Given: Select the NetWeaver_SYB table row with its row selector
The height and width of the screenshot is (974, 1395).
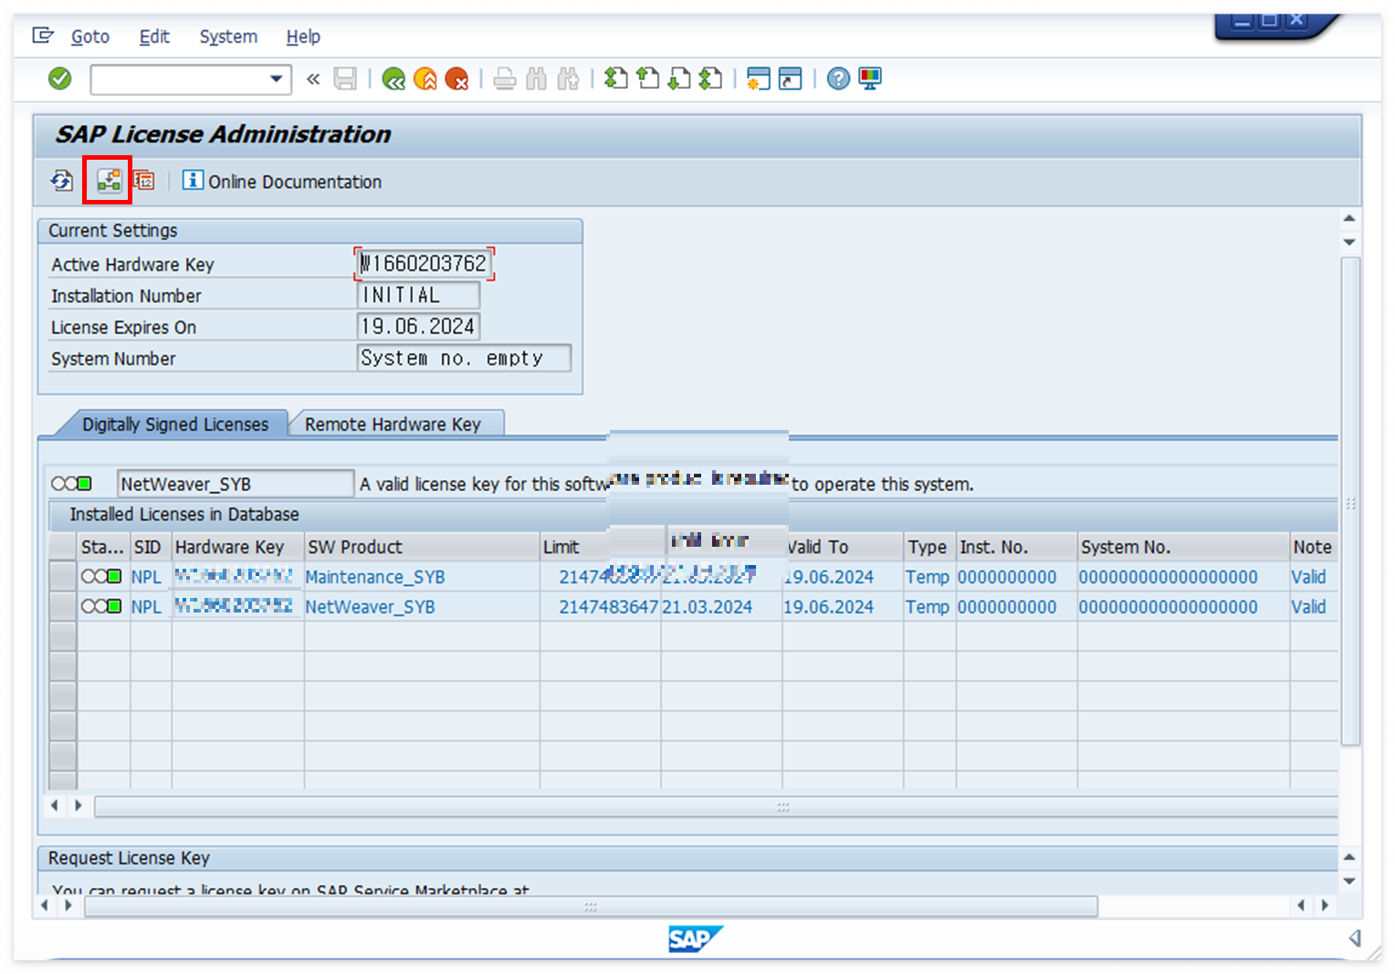Looking at the screenshot, I should tap(63, 607).
